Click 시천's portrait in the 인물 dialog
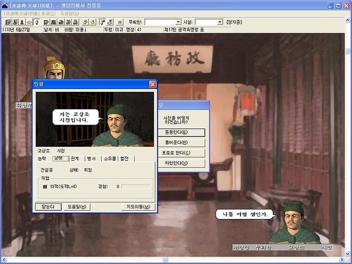Screen dimensions: 352x264 118,126
